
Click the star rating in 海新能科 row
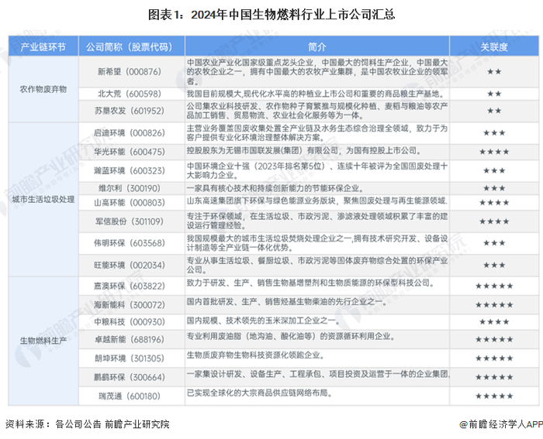pyautogui.click(x=494, y=305)
